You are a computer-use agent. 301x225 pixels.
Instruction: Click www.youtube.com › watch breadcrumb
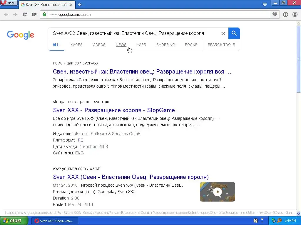point(76,168)
